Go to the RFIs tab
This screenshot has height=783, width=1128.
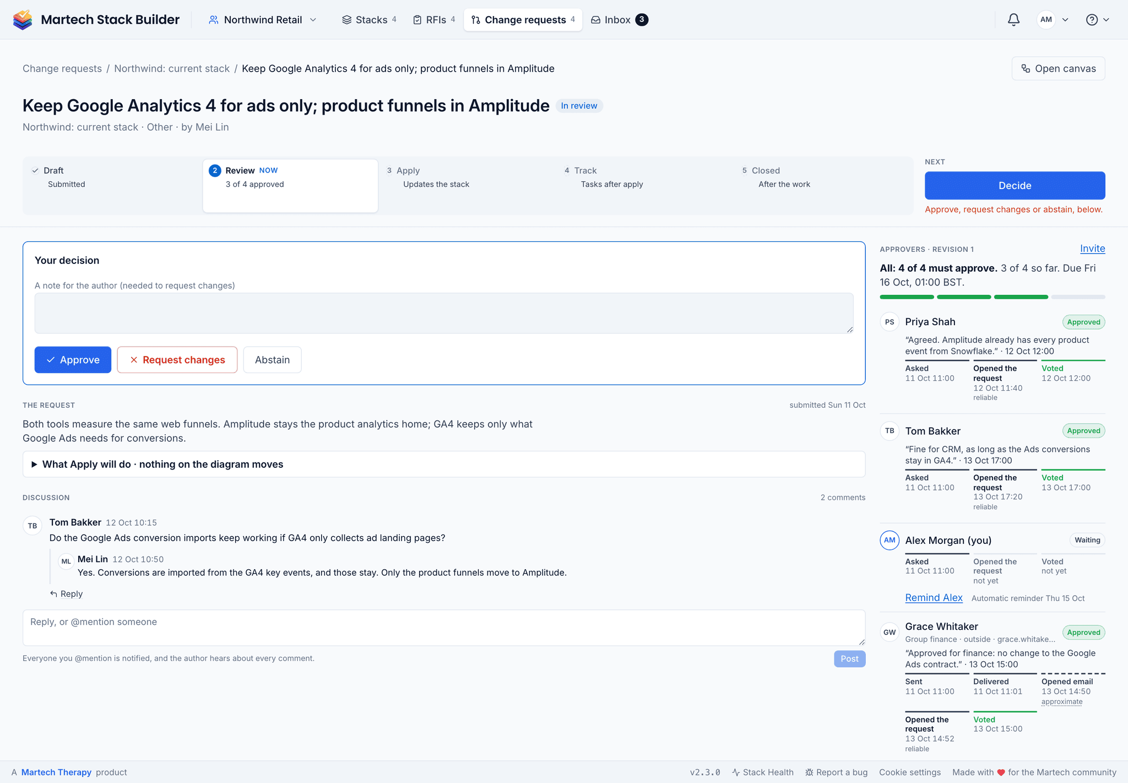434,20
